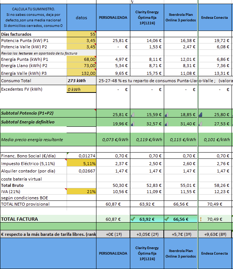Select 0,101 €/kWh average price cell
The height and width of the screenshot is (269, 233).
(x=215, y=140)
